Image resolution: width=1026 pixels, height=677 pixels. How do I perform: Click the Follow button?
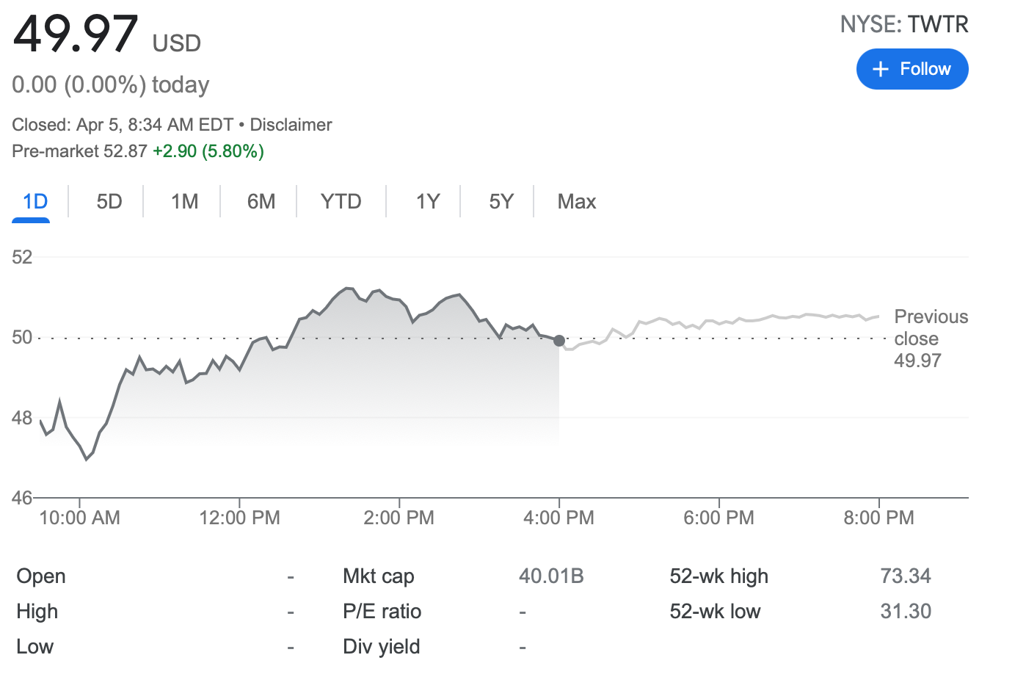912,69
